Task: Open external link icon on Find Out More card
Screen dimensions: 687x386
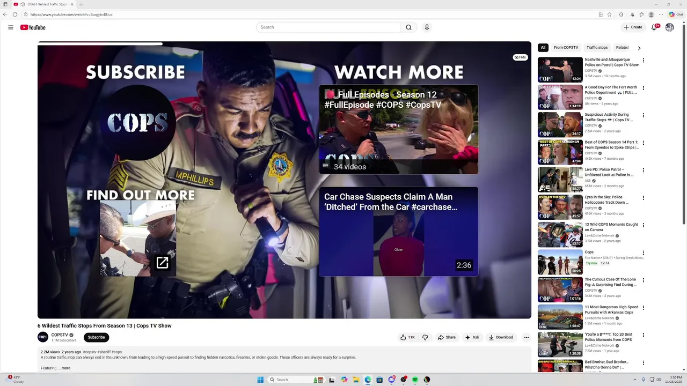Action: click(x=162, y=263)
